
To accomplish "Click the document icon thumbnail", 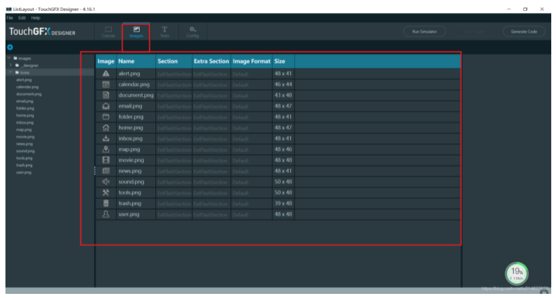I will (106, 95).
